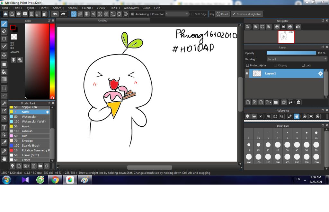Enable Protect Alpha checkbox

coord(247,65)
